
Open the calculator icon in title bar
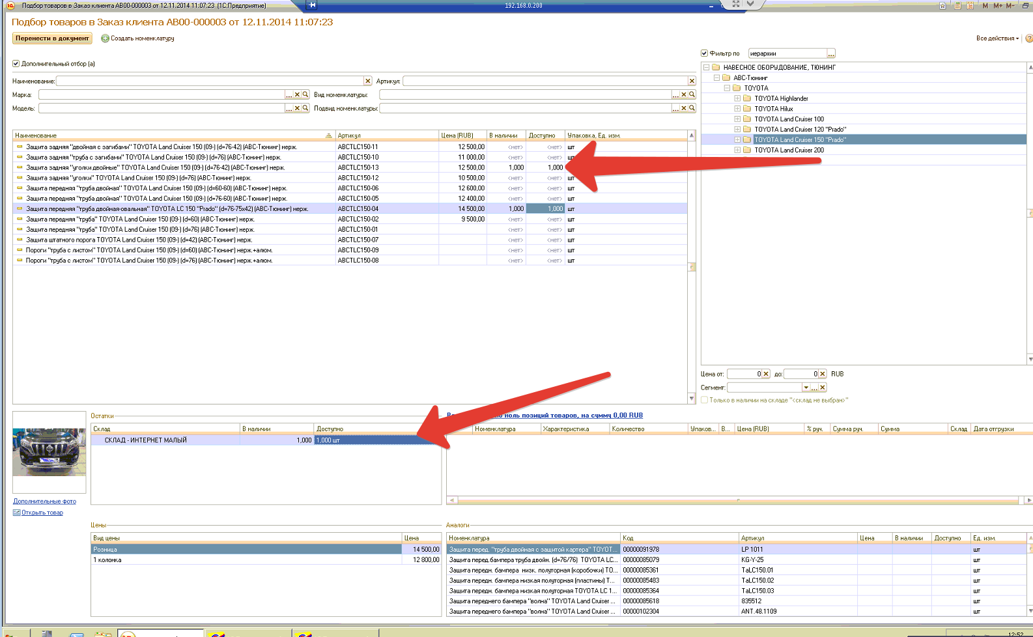pos(957,5)
